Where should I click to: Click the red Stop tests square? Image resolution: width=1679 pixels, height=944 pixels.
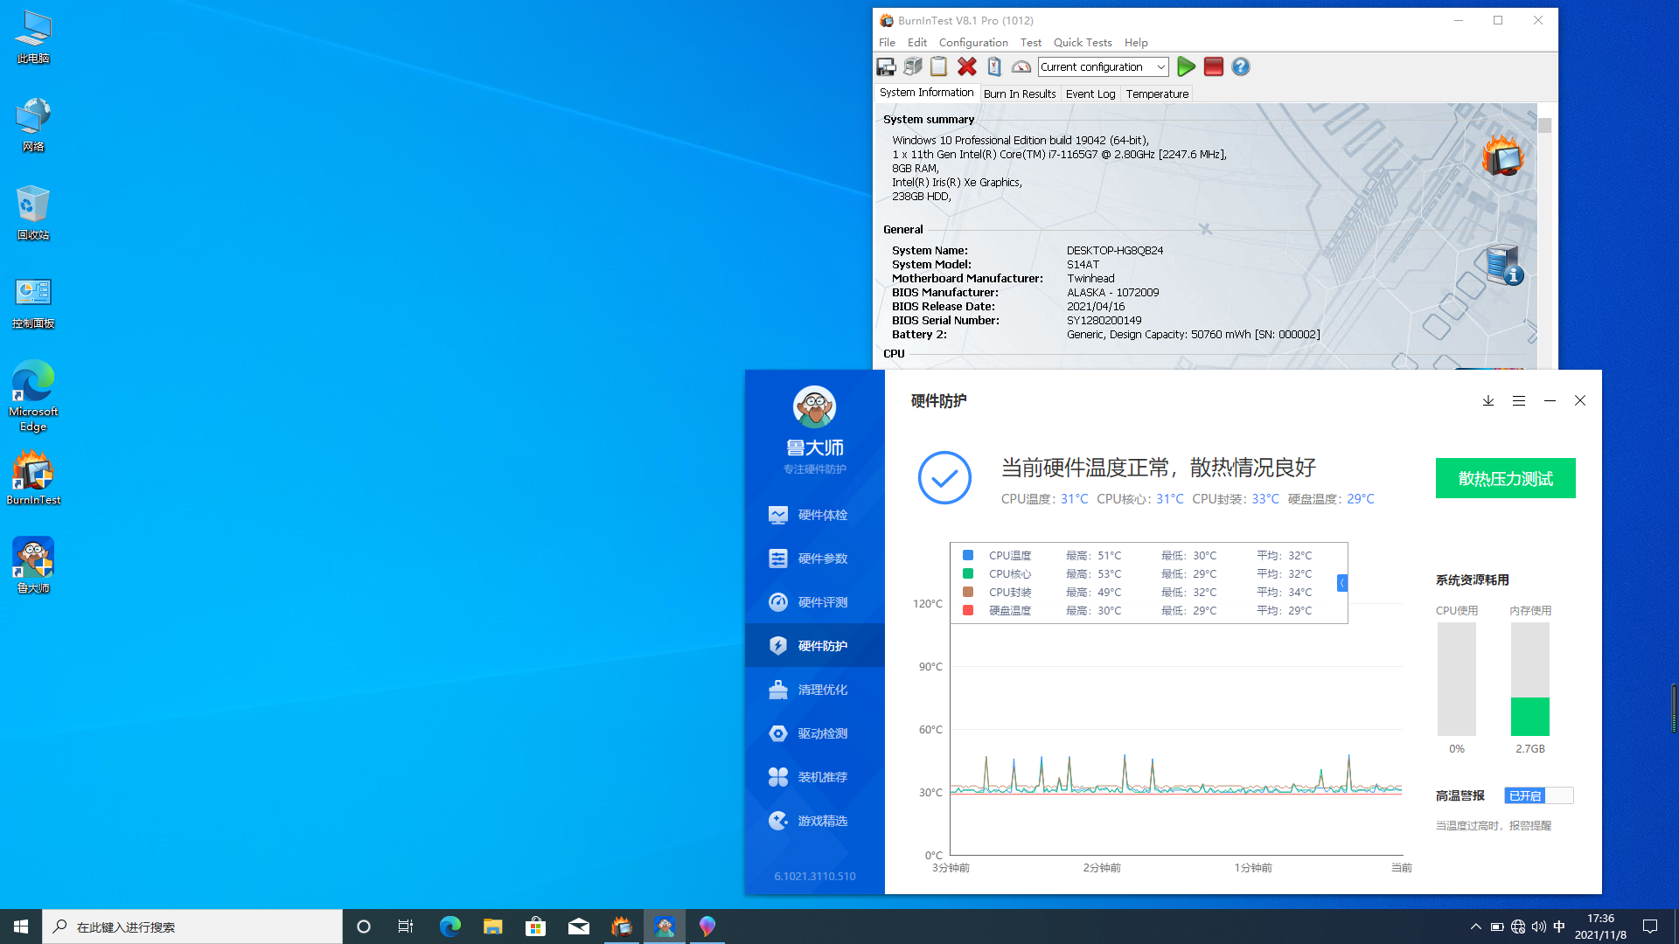click(x=1213, y=66)
